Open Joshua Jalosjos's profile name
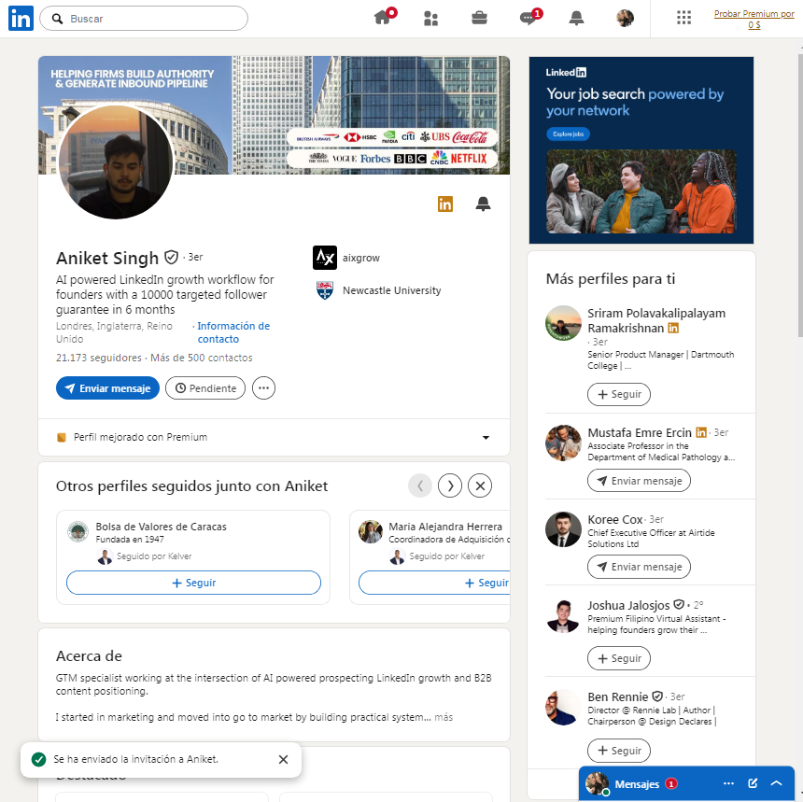Screen dimensions: 803x802 click(x=628, y=605)
